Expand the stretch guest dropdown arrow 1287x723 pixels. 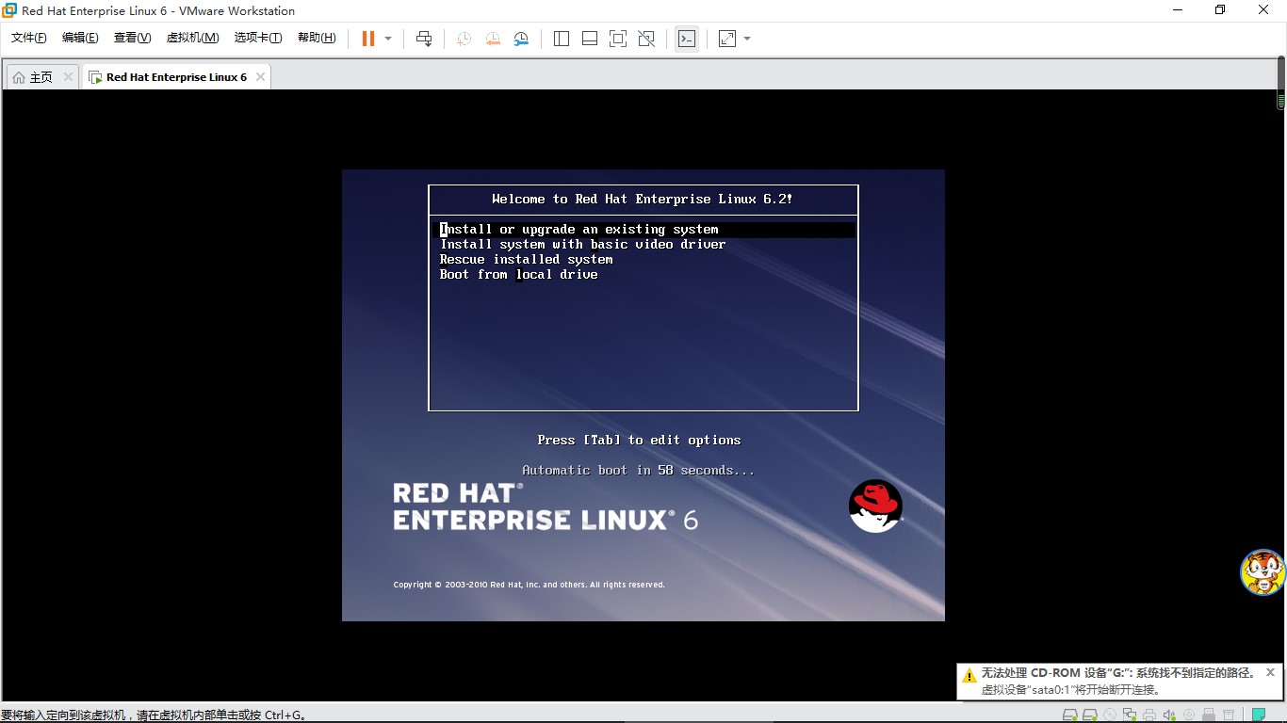747,39
